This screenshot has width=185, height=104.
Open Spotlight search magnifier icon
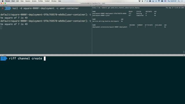click(179, 1)
